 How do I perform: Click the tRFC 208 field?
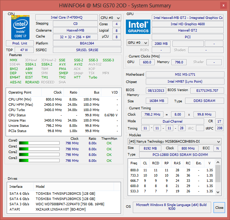click(x=219, y=128)
